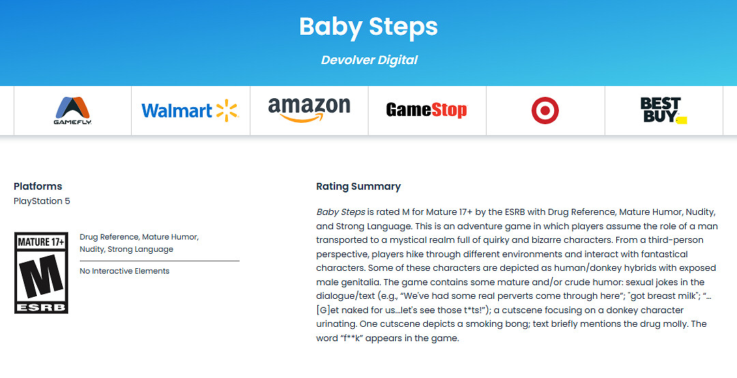Click the Drug Reference, Mature Humor descriptor line
The image size is (737, 378).
tap(139, 237)
